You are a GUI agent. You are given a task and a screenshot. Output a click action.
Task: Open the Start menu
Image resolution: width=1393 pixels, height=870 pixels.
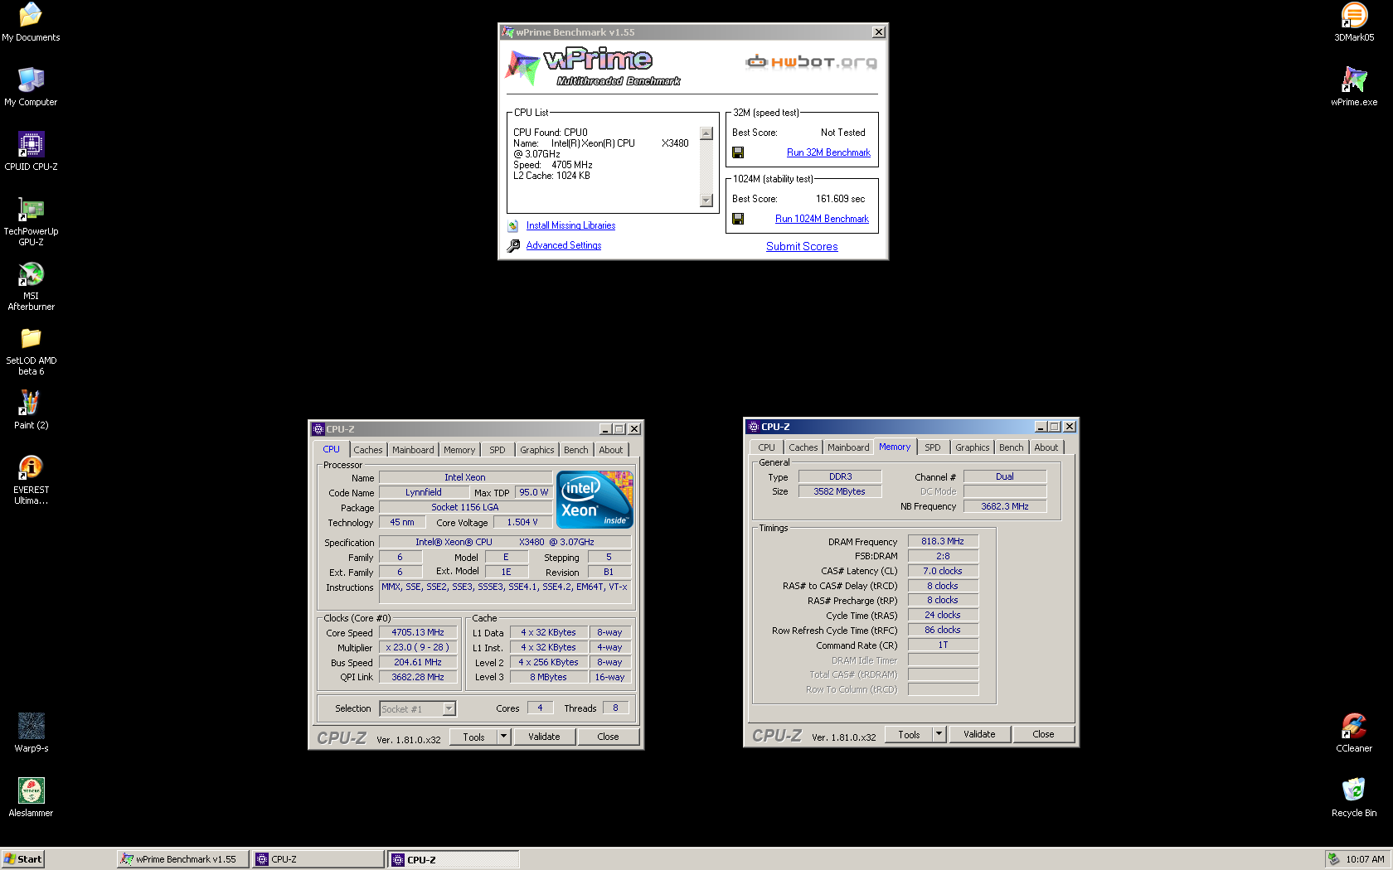click(x=22, y=859)
